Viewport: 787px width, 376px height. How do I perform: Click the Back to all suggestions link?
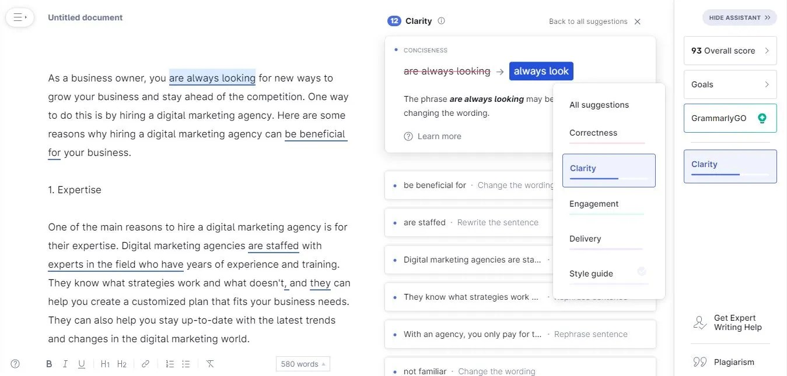586,21
